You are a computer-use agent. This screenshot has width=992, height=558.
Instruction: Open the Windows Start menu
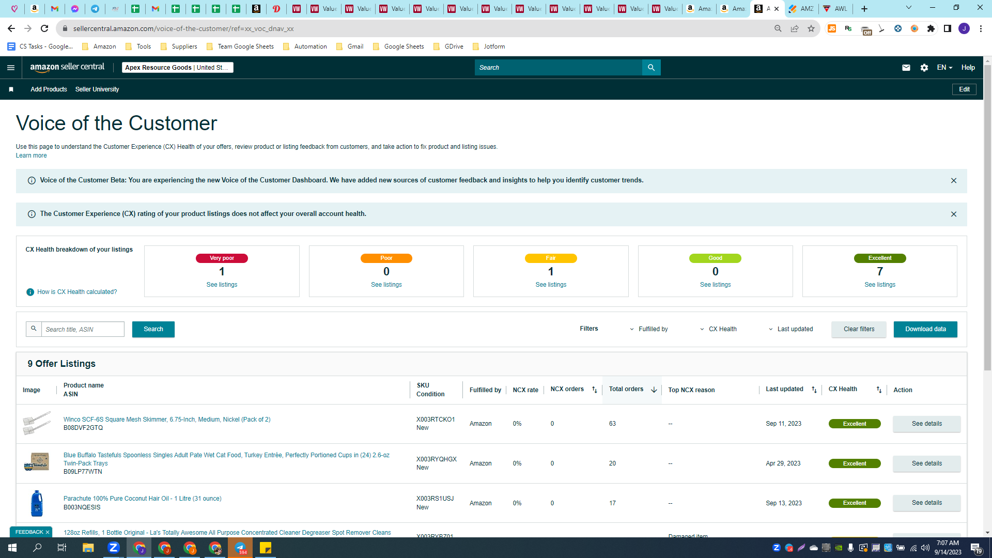point(12,548)
